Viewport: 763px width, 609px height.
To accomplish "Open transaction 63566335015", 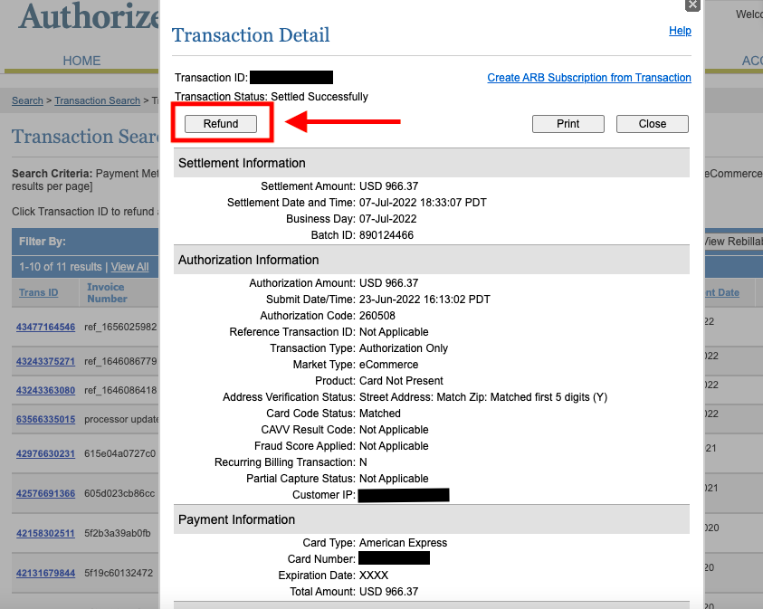I will pos(45,419).
